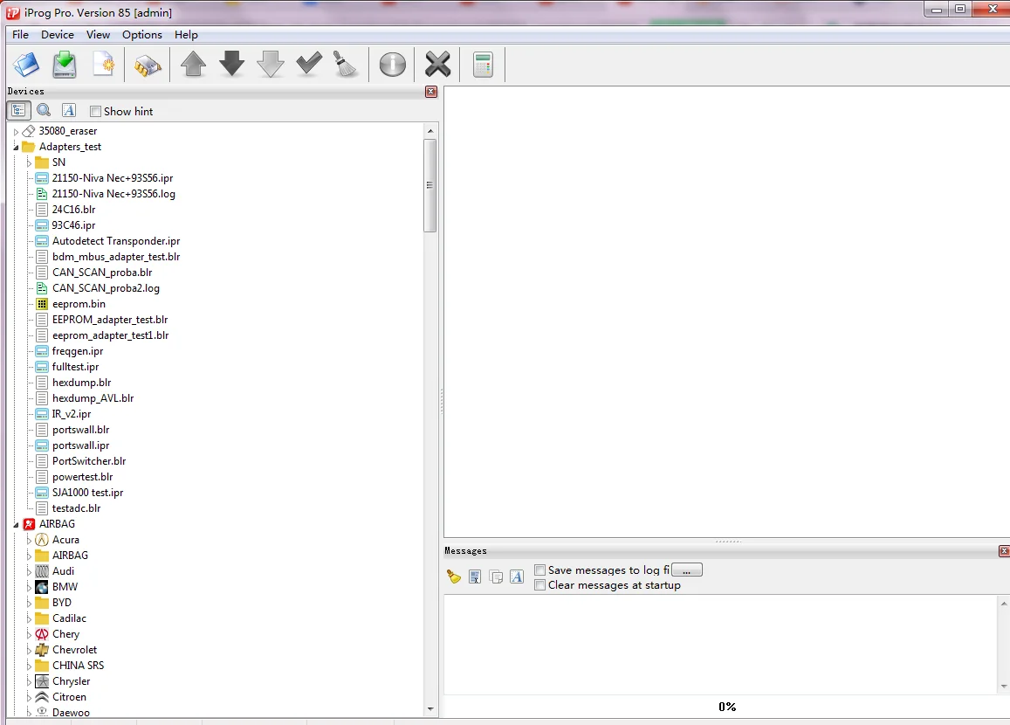Open the Options menu
1010x725 pixels.
(141, 35)
